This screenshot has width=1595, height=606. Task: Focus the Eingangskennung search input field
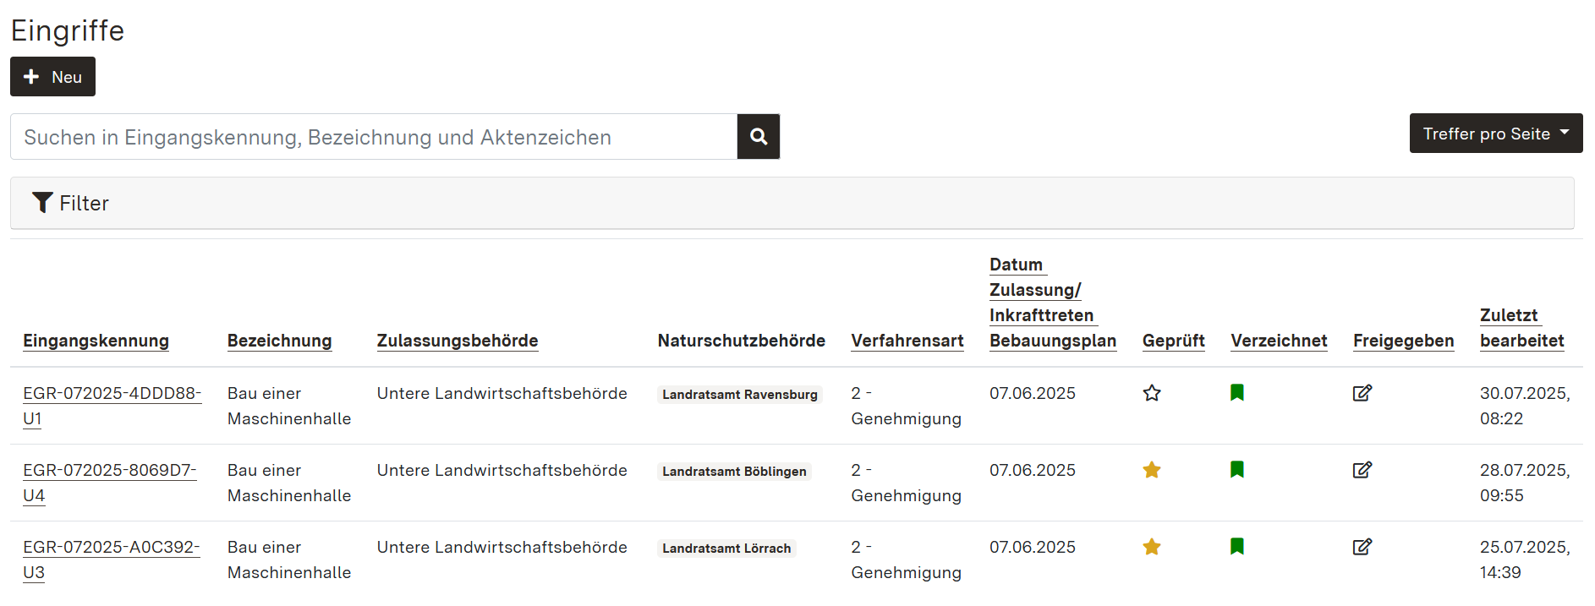[x=373, y=137]
